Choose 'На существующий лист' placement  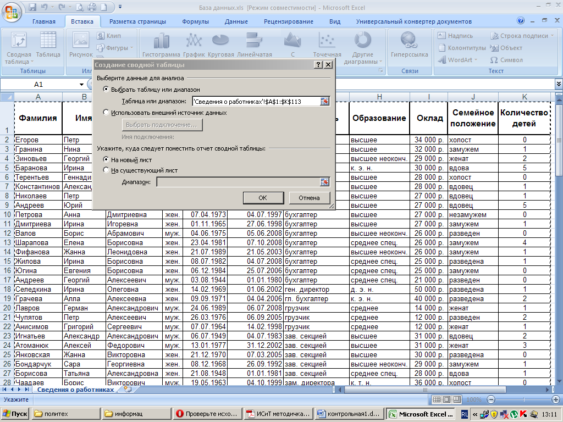pyautogui.click(x=140, y=170)
